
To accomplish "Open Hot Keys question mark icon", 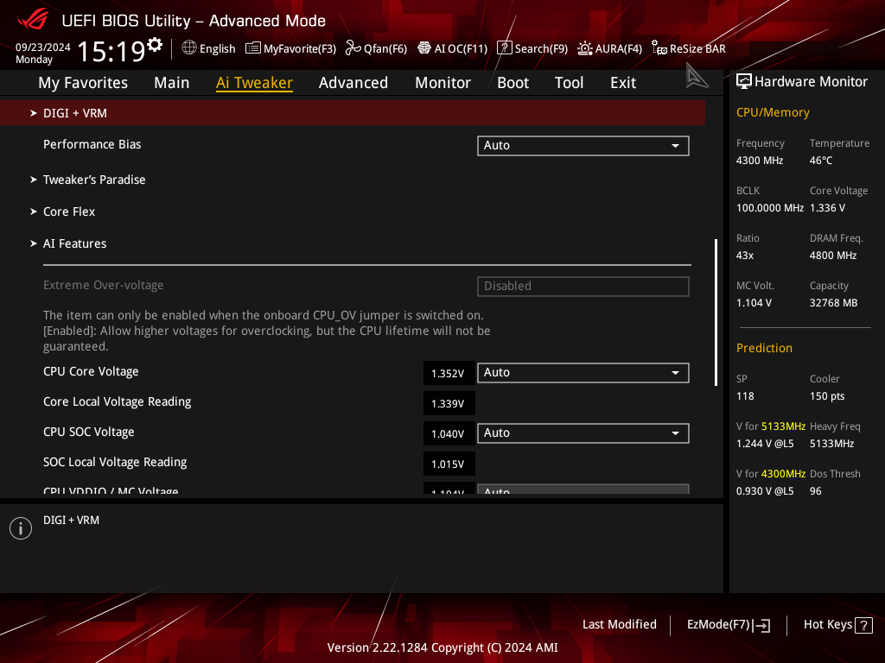I will click(x=863, y=625).
